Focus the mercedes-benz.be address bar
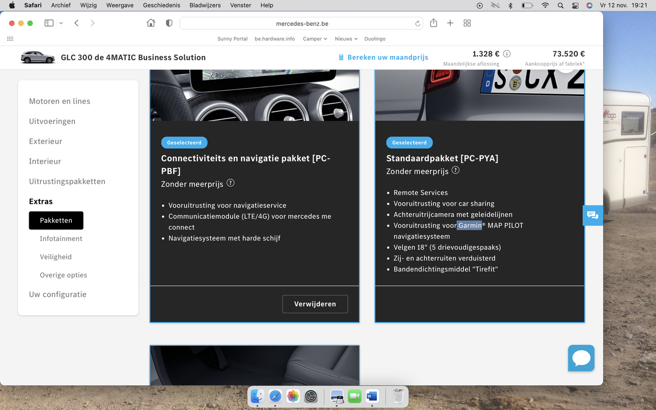The width and height of the screenshot is (656, 410). click(302, 23)
